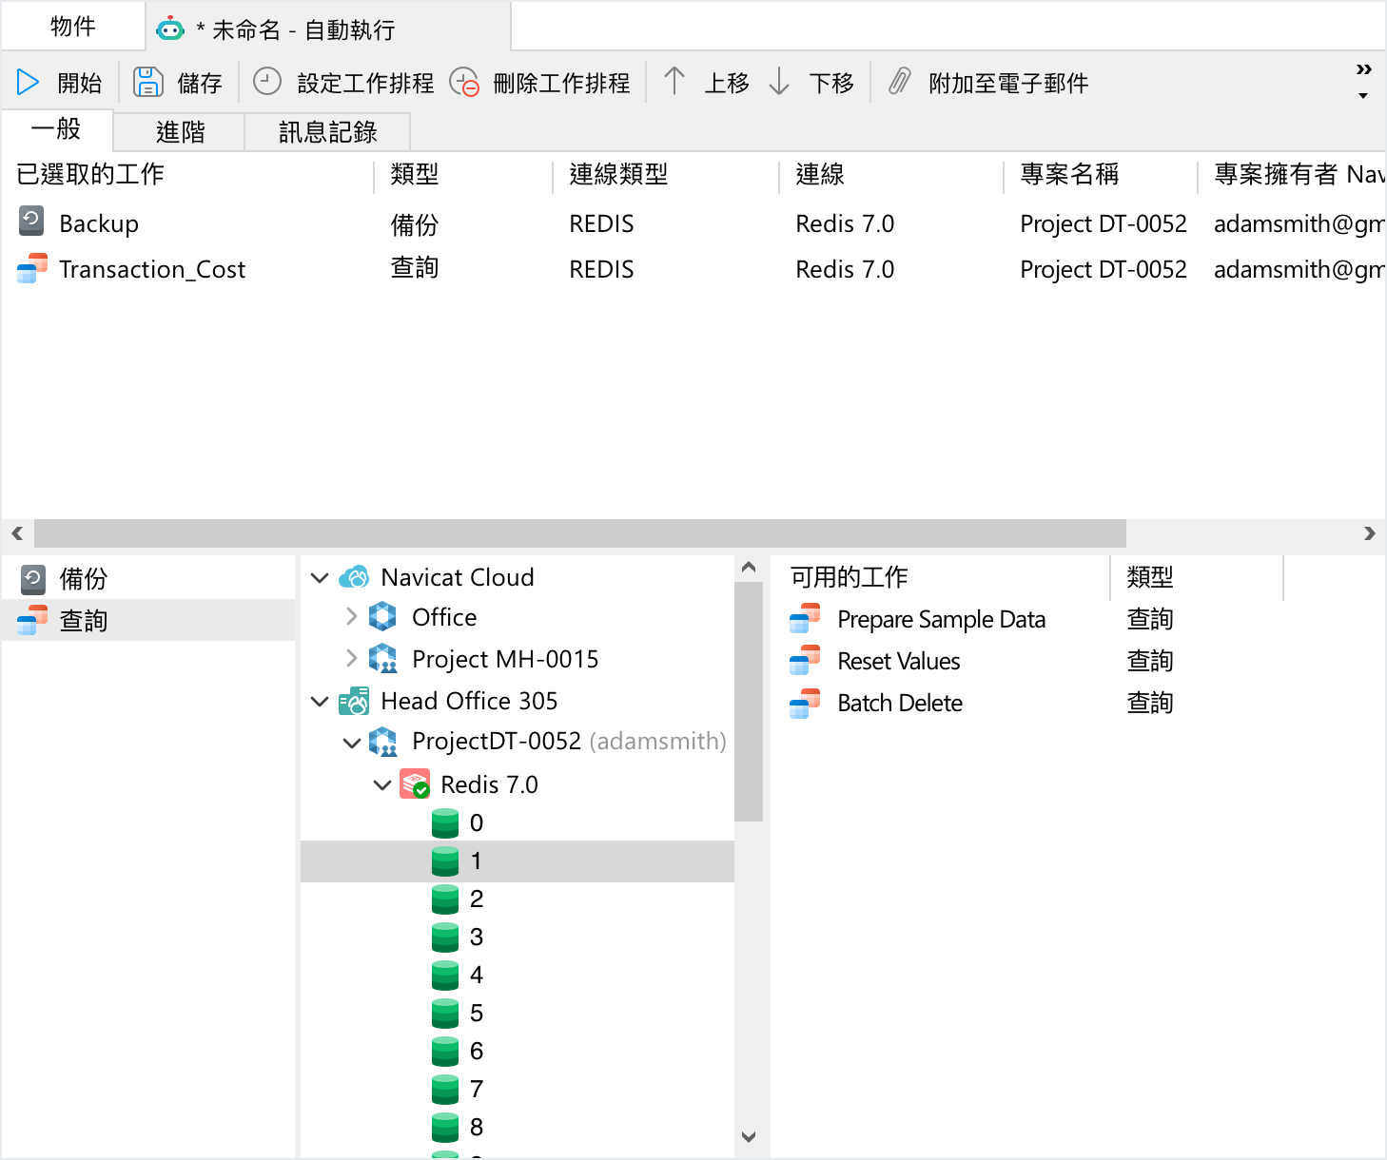
Task: Collapse the Redis 7.0 connection node
Action: tap(383, 784)
